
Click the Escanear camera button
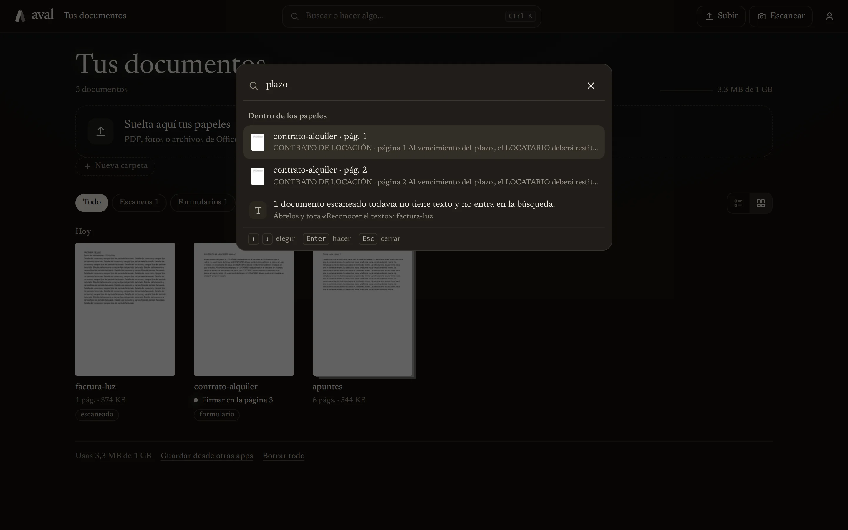(x=781, y=16)
